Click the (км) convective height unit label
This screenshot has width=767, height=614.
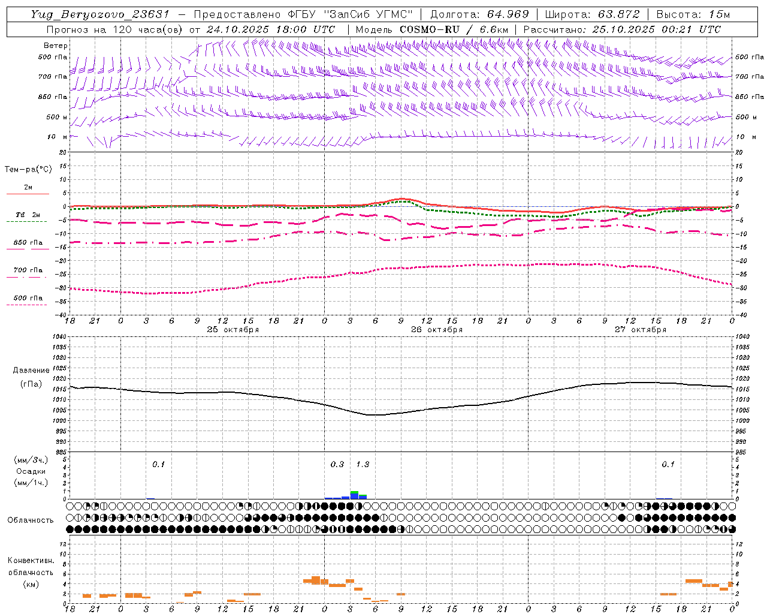point(31,584)
